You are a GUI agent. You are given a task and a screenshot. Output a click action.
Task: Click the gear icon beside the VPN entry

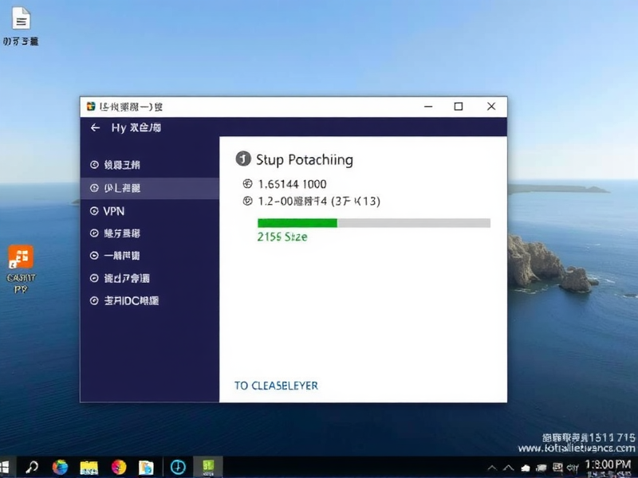coord(96,211)
